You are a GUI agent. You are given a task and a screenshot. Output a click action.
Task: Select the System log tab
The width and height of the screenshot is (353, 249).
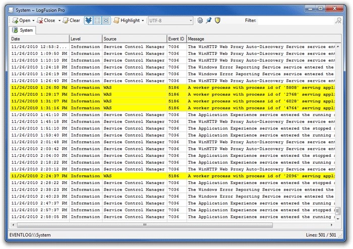pos(23,30)
